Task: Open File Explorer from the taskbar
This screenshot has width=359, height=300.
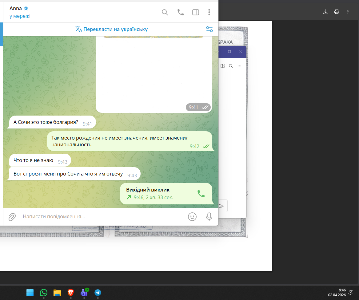Action: 57,293
